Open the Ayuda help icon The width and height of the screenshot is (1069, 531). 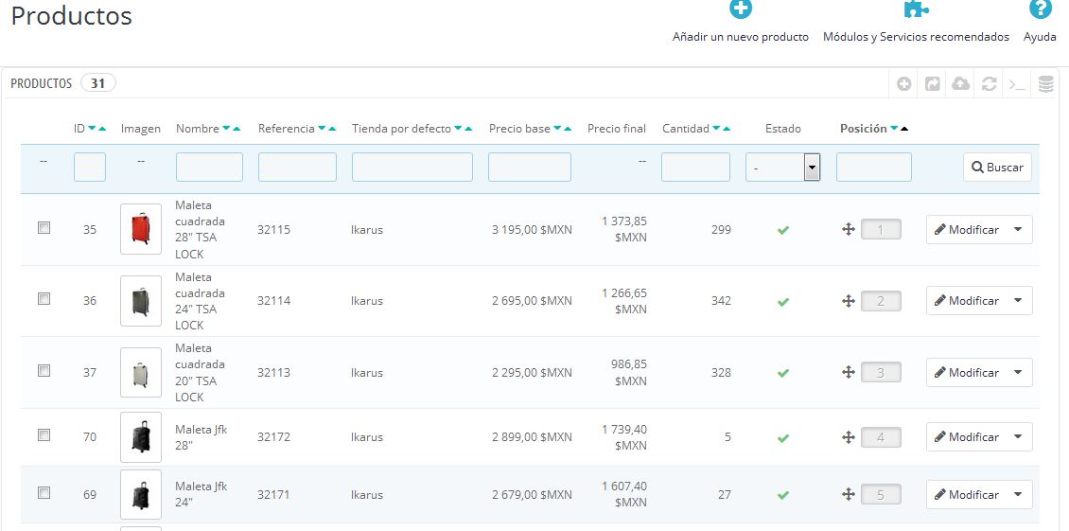[1040, 9]
